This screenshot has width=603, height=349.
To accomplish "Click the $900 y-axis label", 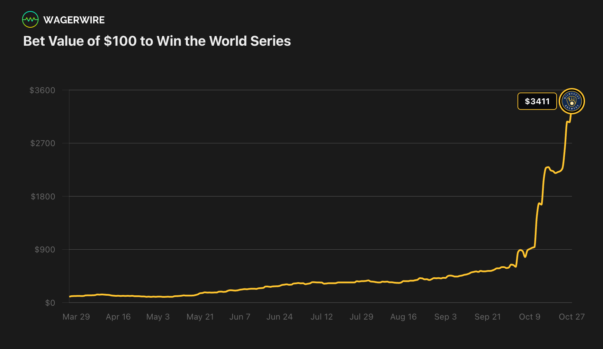I will (x=45, y=250).
